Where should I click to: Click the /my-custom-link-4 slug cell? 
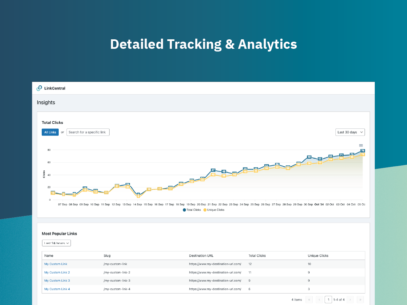click(x=117, y=289)
